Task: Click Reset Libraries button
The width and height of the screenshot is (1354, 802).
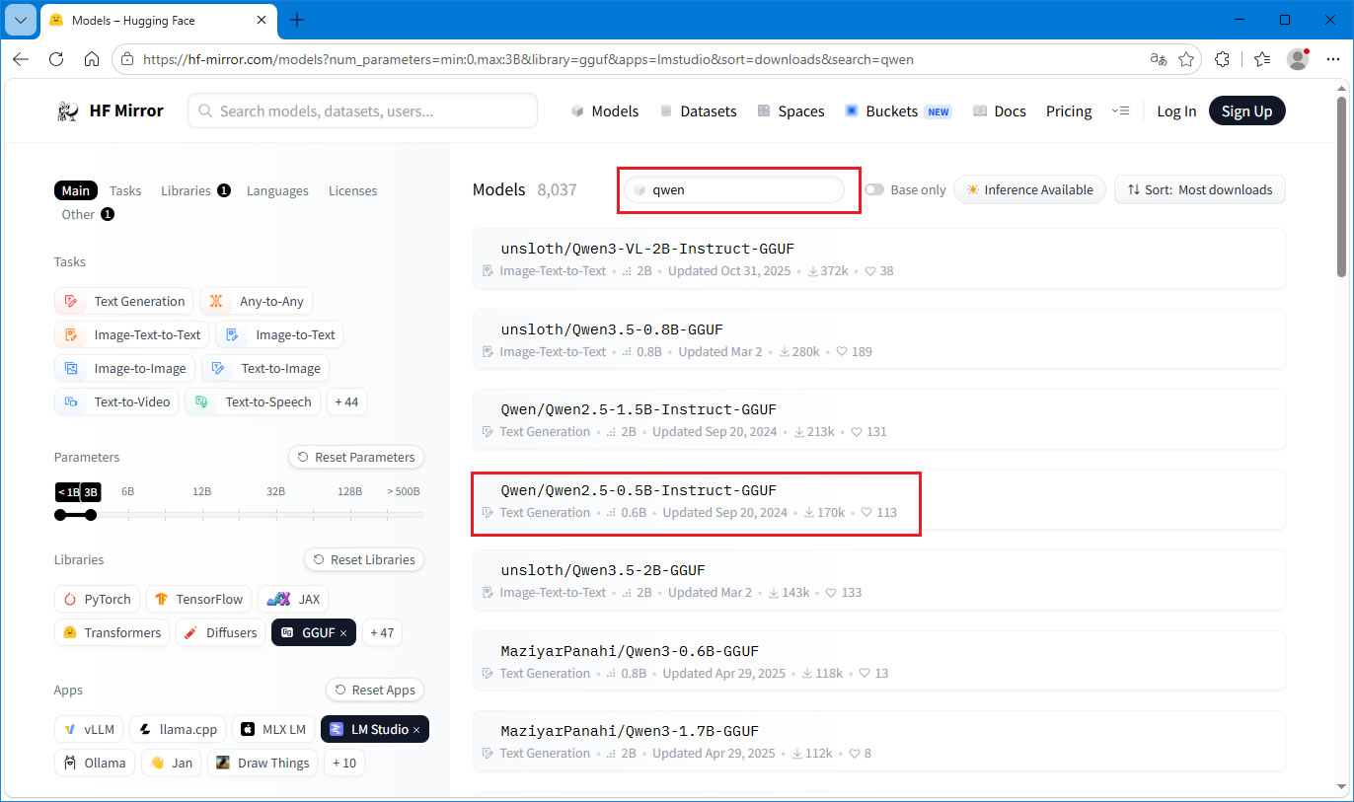Action: 364,559
